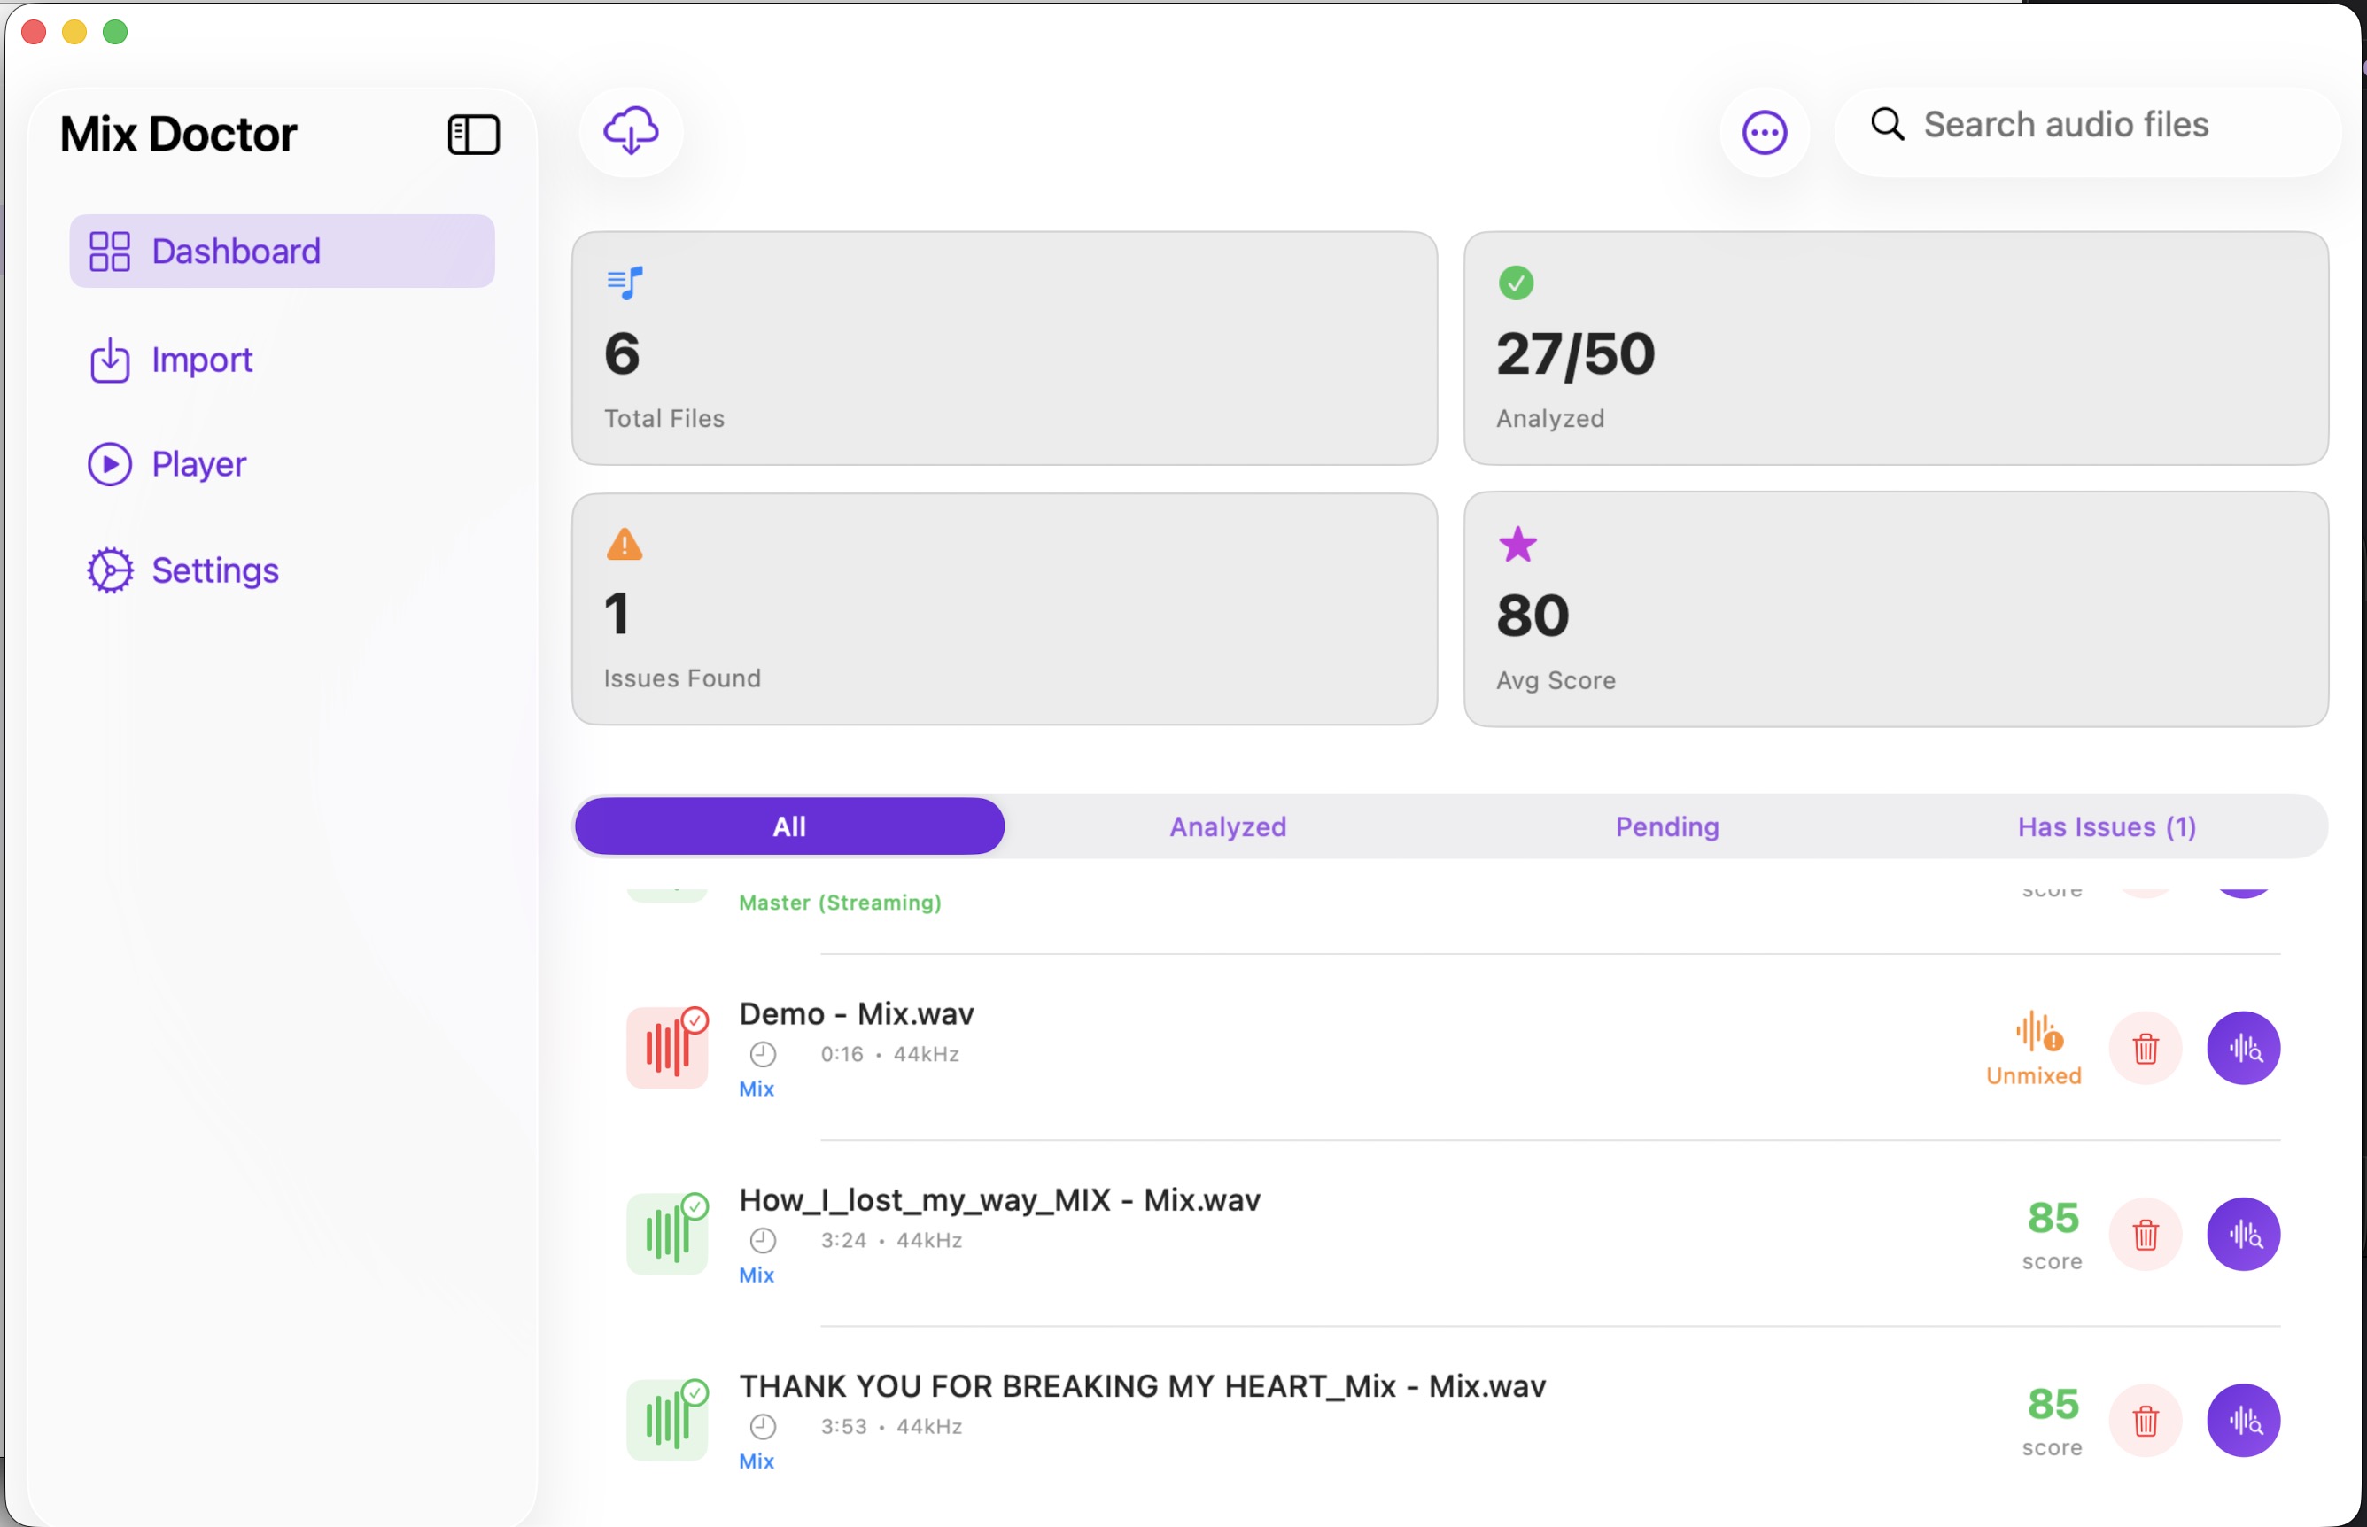
Task: Open the cloud import icon in the toolbar
Action: pyautogui.click(x=631, y=131)
